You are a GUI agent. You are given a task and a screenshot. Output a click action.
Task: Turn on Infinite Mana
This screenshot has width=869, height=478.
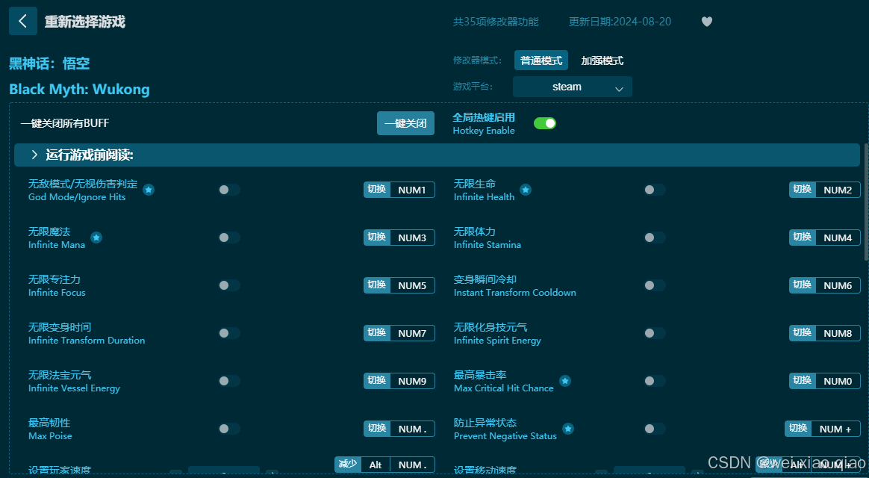(x=229, y=238)
